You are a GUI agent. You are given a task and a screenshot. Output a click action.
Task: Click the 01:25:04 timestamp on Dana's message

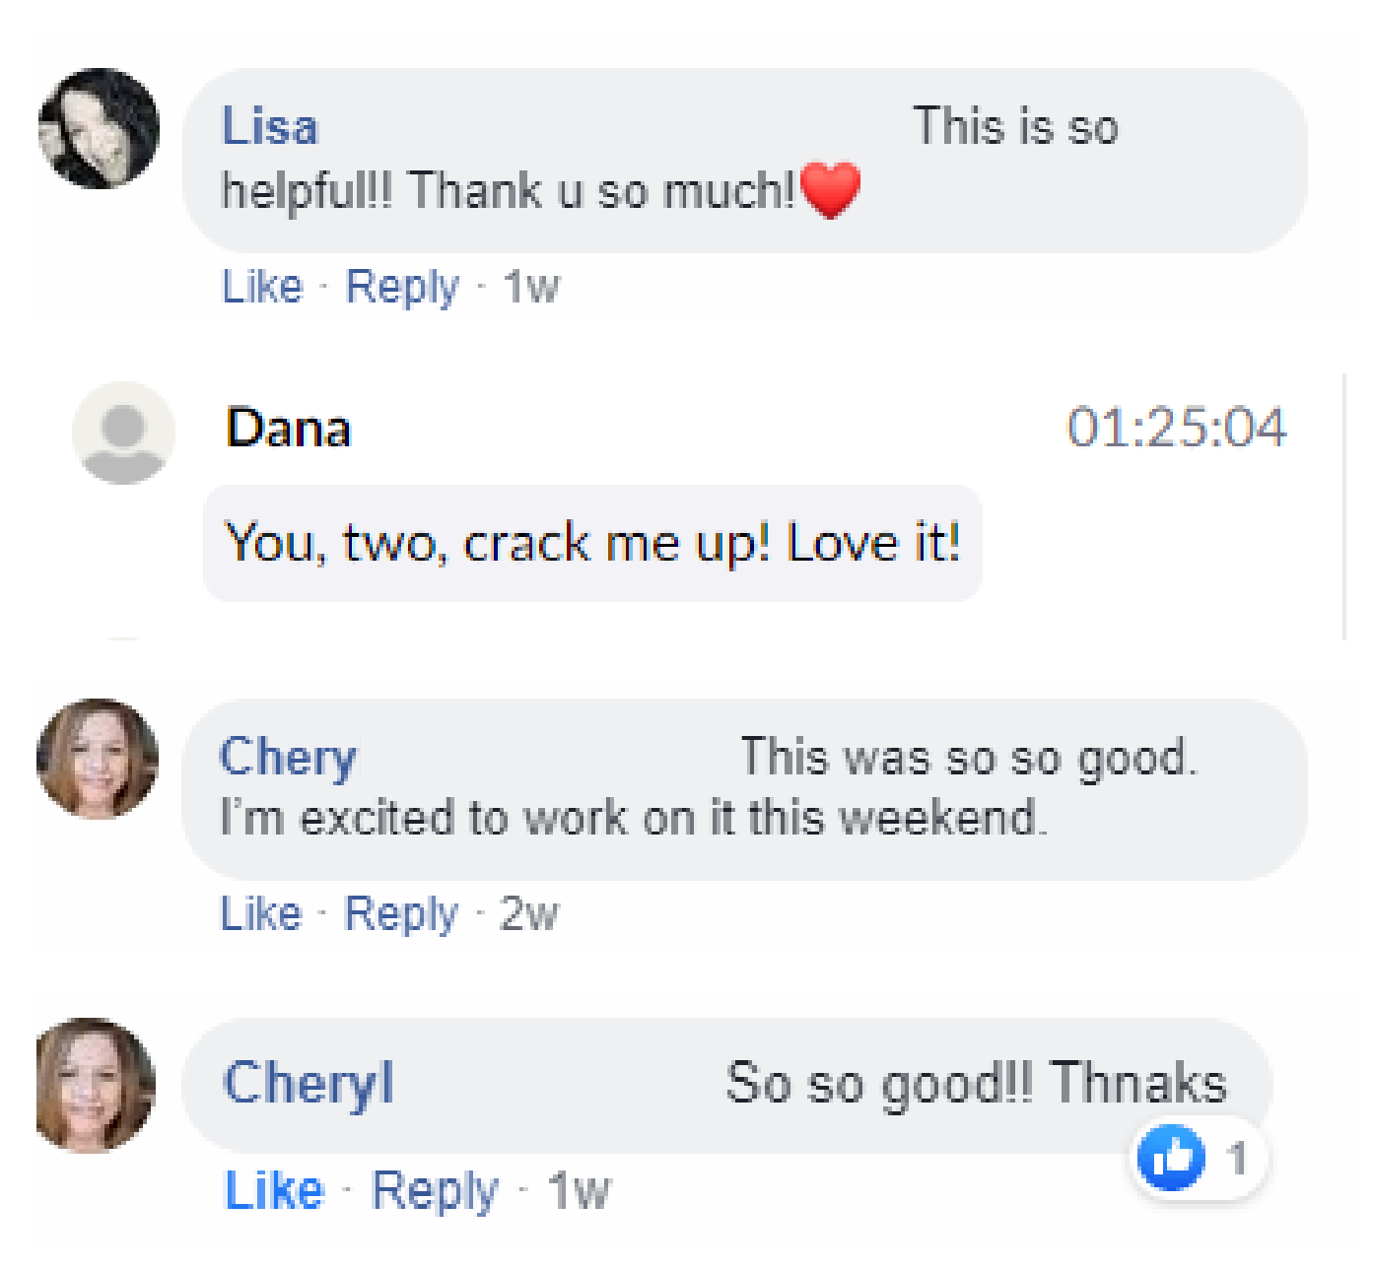pyautogui.click(x=1177, y=428)
